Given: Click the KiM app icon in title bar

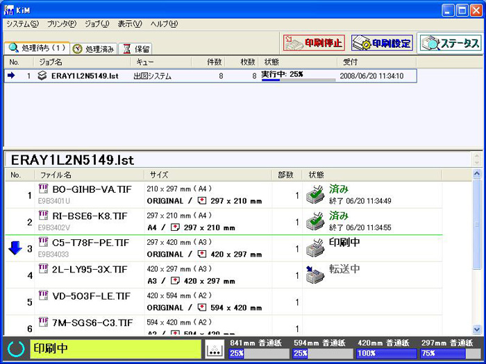Looking at the screenshot, I should [x=8, y=10].
